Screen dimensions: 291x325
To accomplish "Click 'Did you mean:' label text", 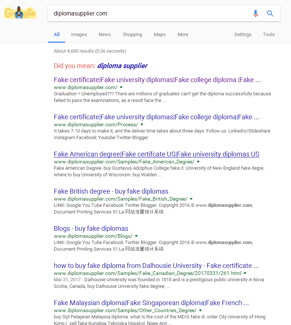I will pos(74,66).
